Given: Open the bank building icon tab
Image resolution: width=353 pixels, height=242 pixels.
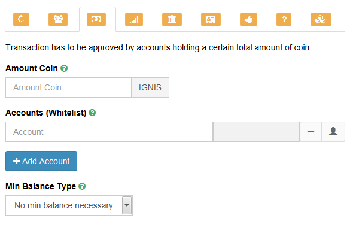Looking at the screenshot, I should [172, 19].
